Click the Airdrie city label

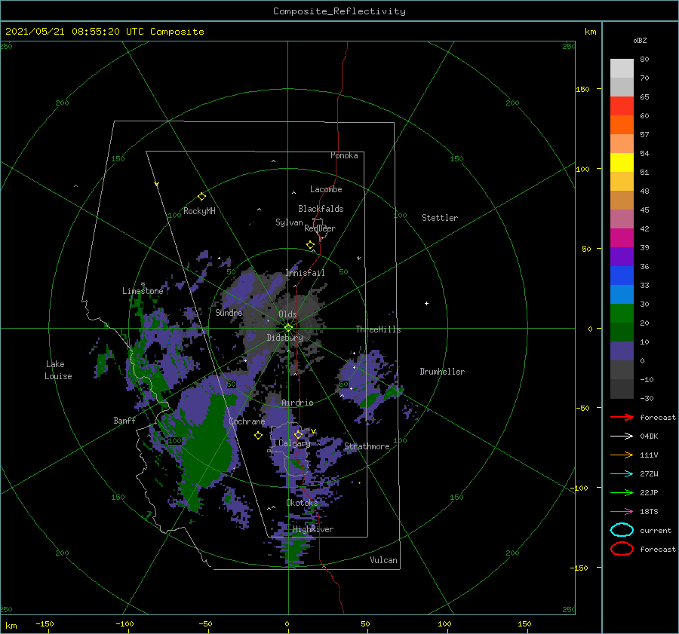pyautogui.click(x=297, y=403)
